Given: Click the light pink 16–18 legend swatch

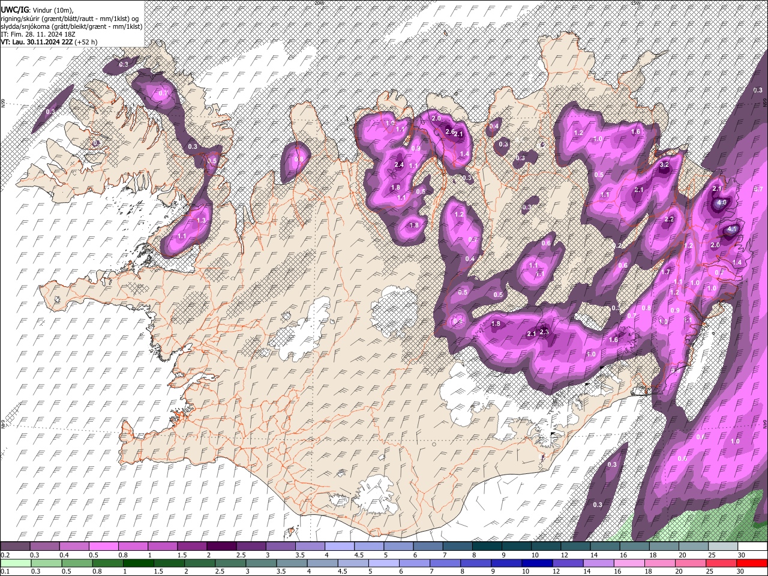Looking at the screenshot, I should [x=628, y=563].
